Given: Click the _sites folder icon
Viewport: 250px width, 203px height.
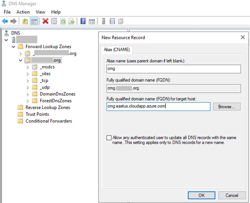Looking at the screenshot, I should [34, 74].
